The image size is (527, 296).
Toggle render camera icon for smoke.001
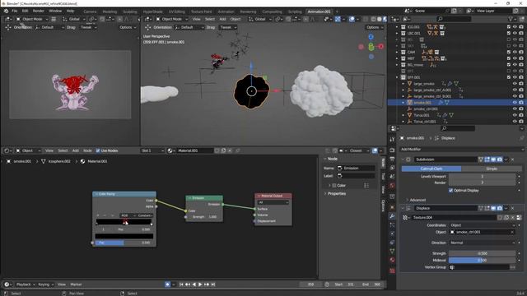point(521,103)
